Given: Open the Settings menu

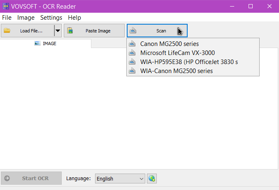Looking at the screenshot, I should click(x=51, y=18).
